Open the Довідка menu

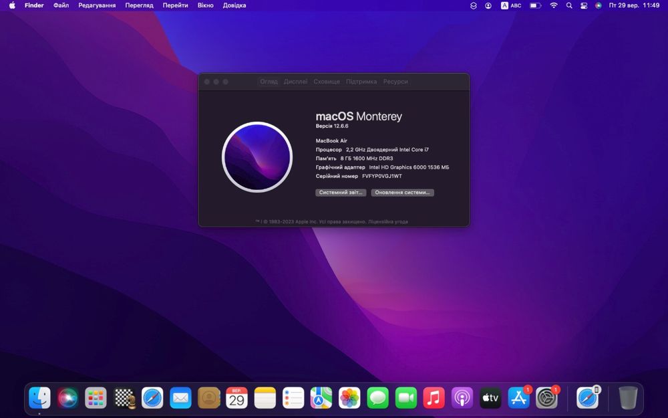point(234,5)
